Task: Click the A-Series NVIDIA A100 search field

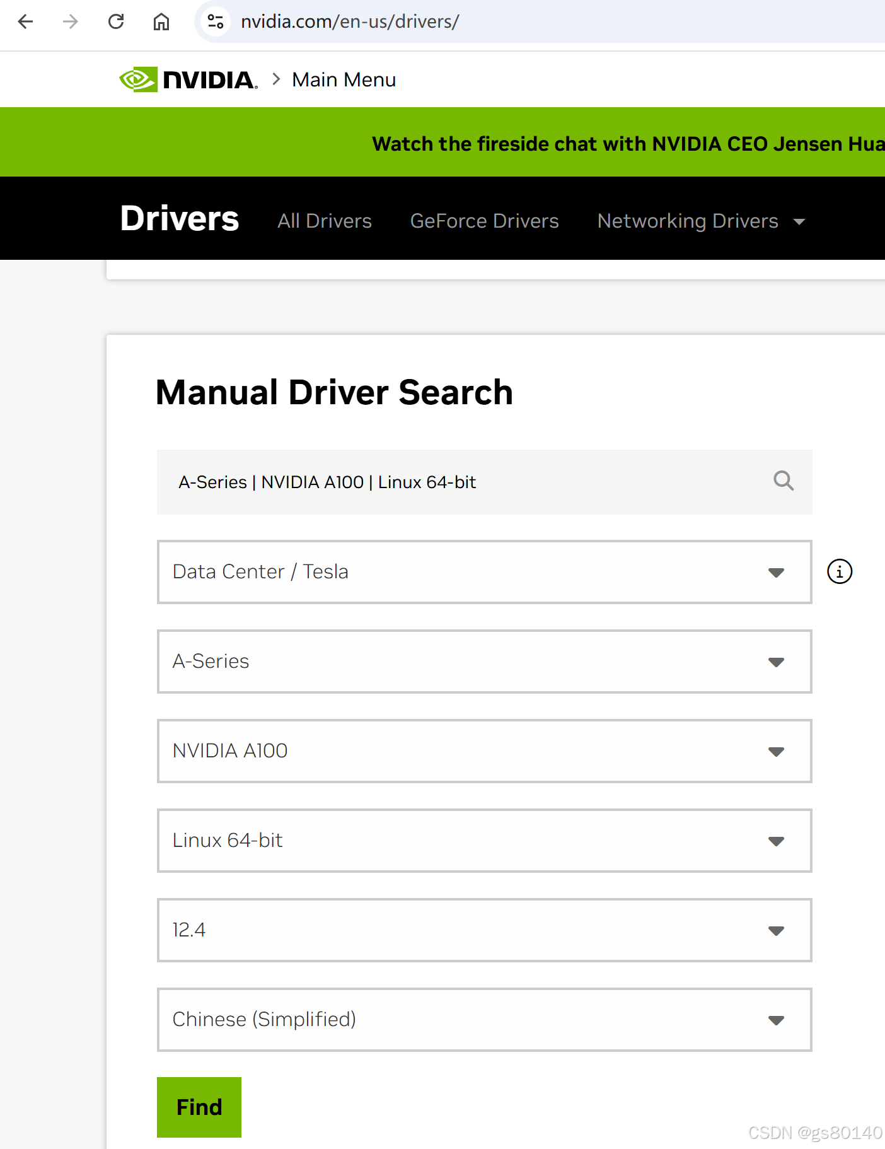Action: point(484,482)
